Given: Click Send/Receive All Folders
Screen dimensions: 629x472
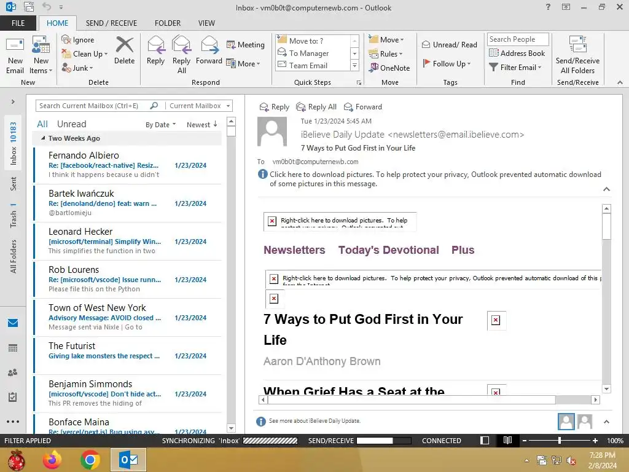Looking at the screenshot, I should (577, 55).
